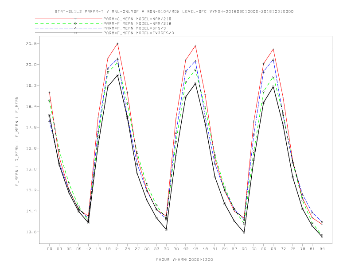The height and width of the screenshot is (271, 351).
Task: Click x-axis tick label 45
Action: [x=195, y=249]
